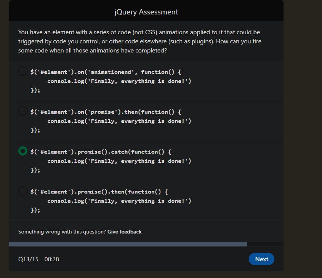
Task: Choose the on('promise').then answer
Action: (x=22, y=111)
